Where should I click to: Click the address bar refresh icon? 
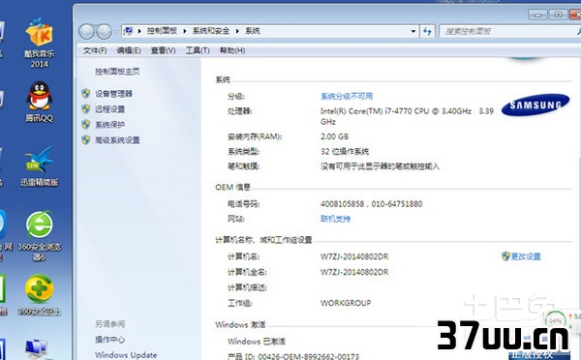[427, 32]
